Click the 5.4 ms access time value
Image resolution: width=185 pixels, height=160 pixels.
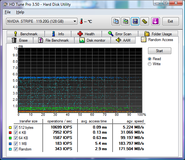click(101, 143)
